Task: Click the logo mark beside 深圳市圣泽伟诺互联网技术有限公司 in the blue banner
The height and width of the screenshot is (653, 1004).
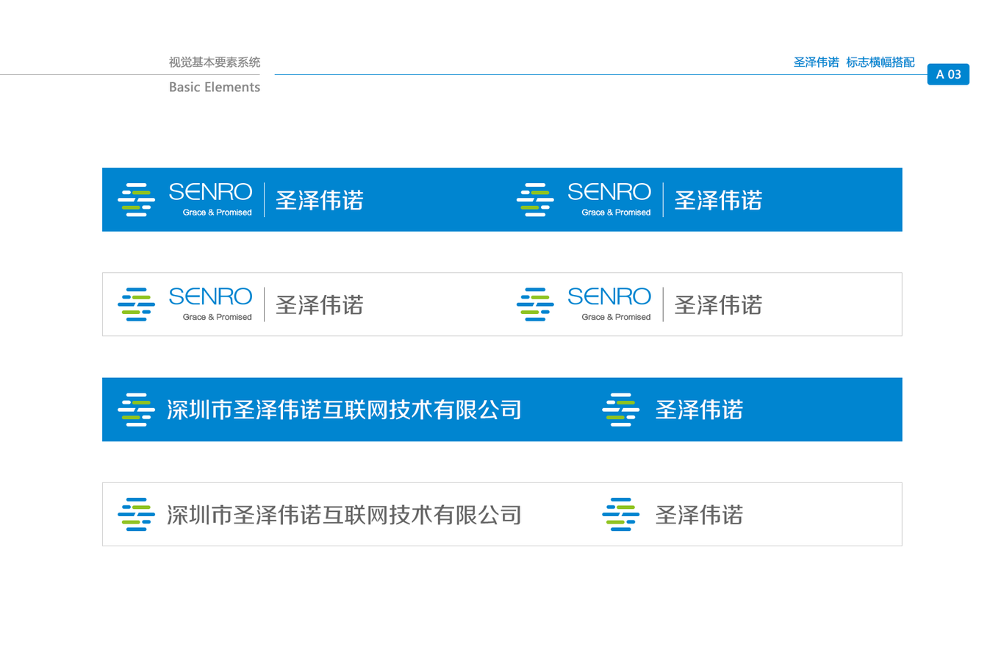Action: point(136,410)
